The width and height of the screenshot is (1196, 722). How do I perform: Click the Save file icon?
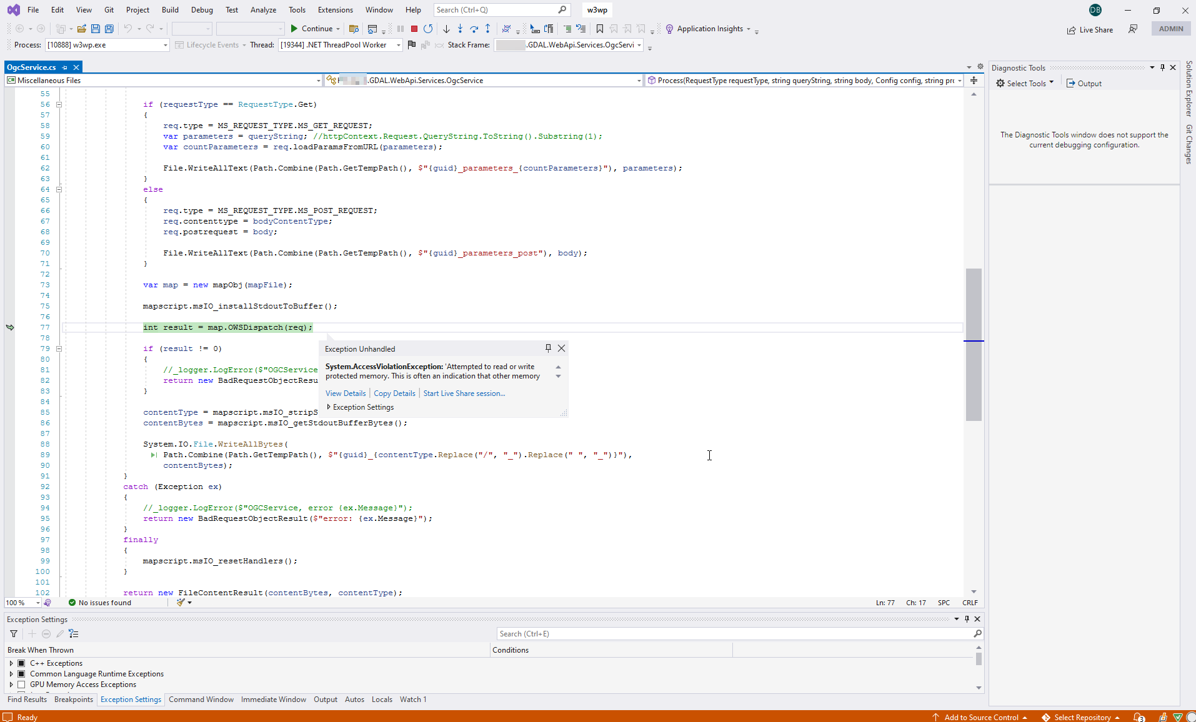click(96, 29)
